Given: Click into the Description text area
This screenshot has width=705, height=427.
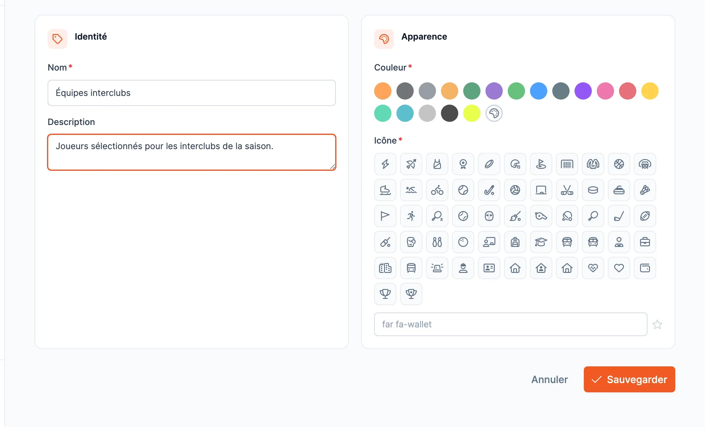Looking at the screenshot, I should [x=191, y=152].
